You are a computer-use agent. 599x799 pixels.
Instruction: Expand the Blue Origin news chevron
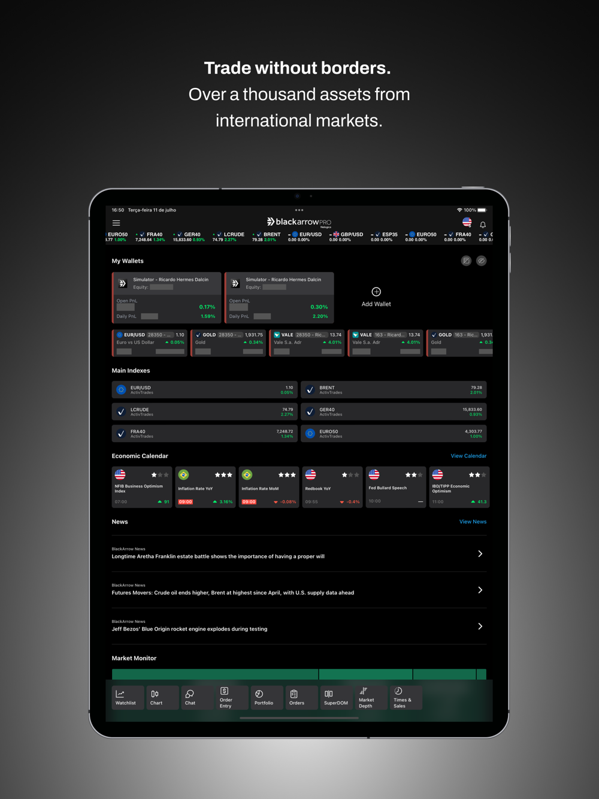coord(480,627)
